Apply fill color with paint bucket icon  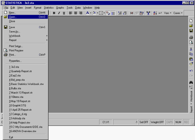[x=94, y=13]
